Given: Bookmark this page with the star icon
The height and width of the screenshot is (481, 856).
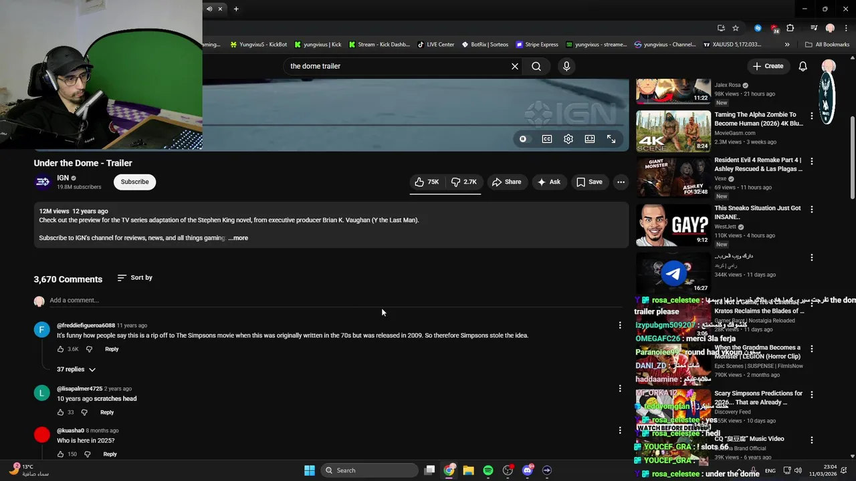Looking at the screenshot, I should [736, 28].
